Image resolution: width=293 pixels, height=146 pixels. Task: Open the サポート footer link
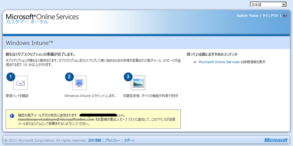click(129, 140)
